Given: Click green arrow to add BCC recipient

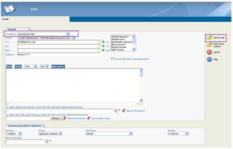Looking at the screenshot, I should pyautogui.click(x=103, y=50).
